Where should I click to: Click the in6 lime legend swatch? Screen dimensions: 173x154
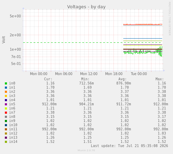click(6, 108)
